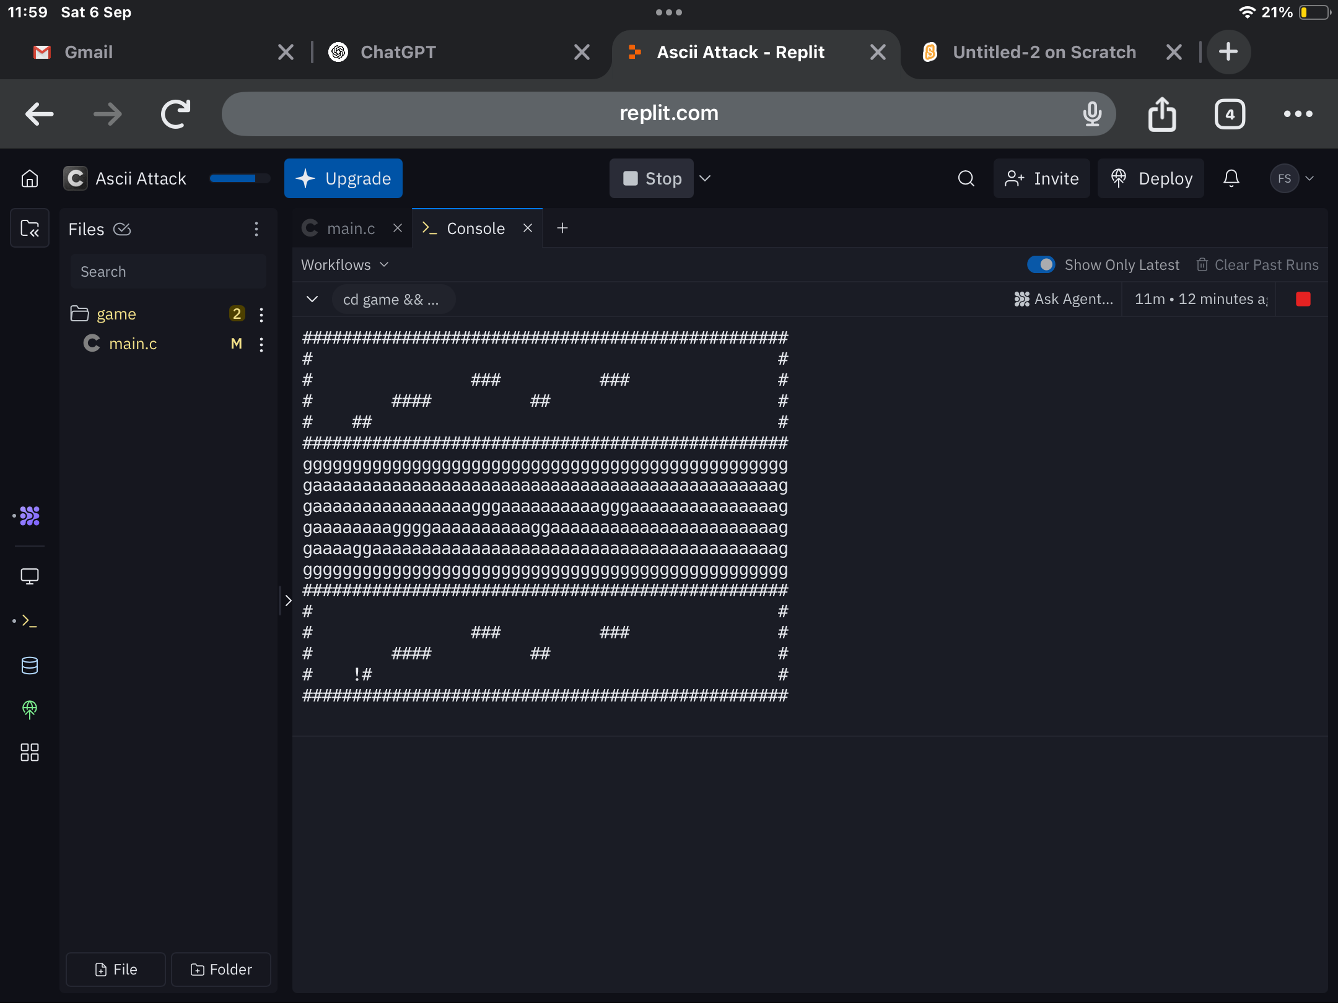
Task: Open the Preview monitor icon in sidebar
Action: point(29,576)
